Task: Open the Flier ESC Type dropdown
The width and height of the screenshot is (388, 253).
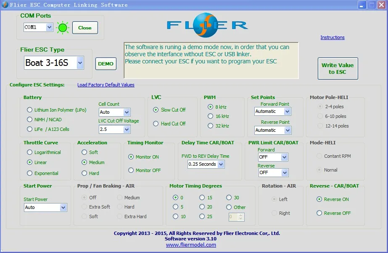Action: [x=80, y=63]
